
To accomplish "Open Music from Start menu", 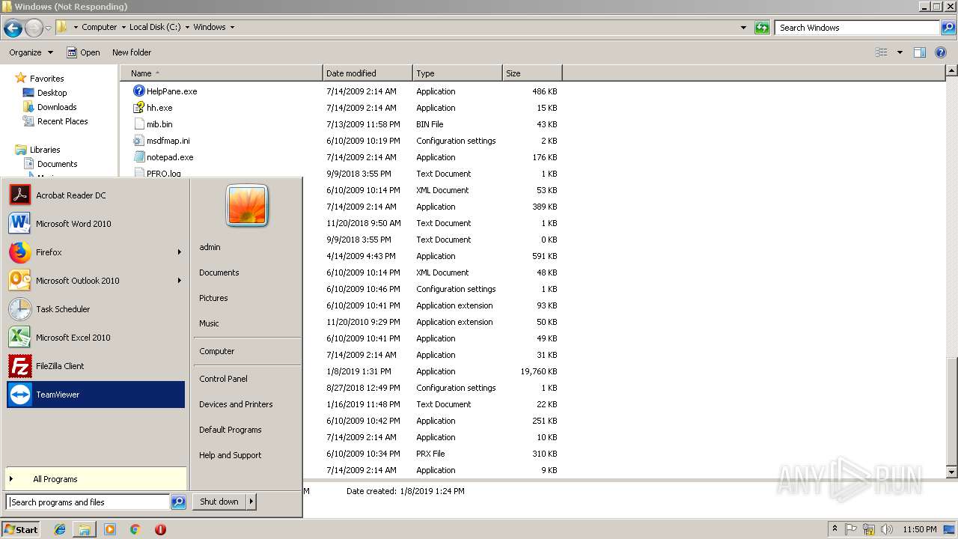I will 209,323.
